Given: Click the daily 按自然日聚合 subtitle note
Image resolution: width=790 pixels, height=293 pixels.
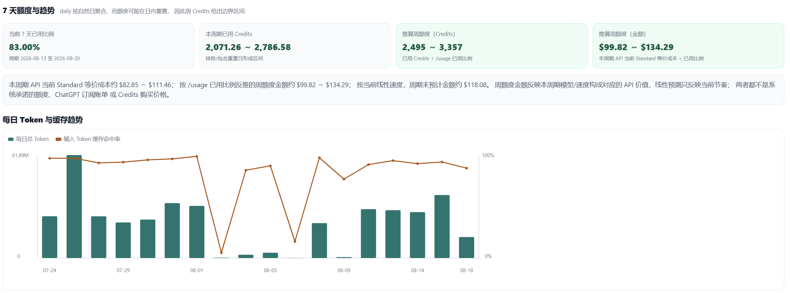Looking at the screenshot, I should (152, 11).
